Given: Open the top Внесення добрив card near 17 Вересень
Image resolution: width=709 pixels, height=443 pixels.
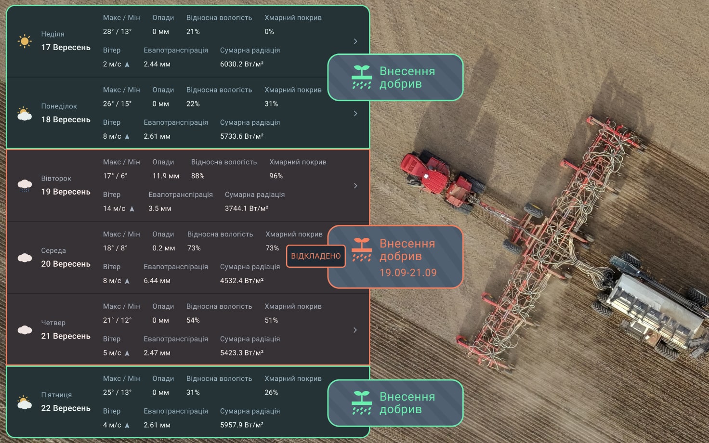Looking at the screenshot, I should pos(395,77).
